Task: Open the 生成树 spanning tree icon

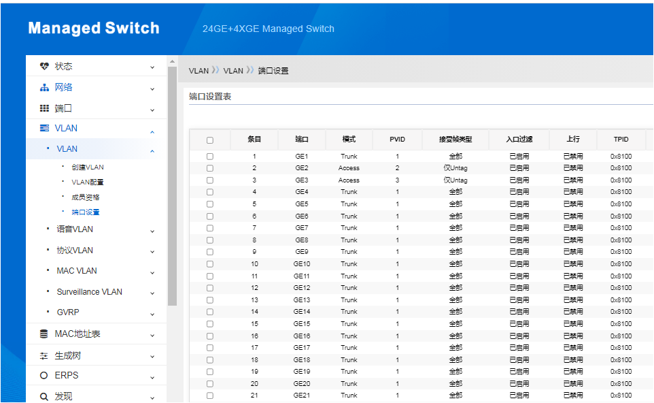Action: 42,354
